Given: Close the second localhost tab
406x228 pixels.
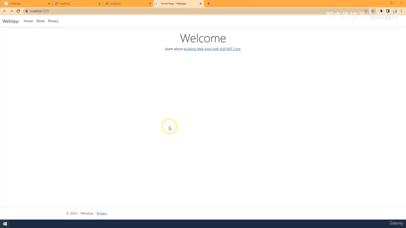Looking at the screenshot, I should (x=150, y=3).
